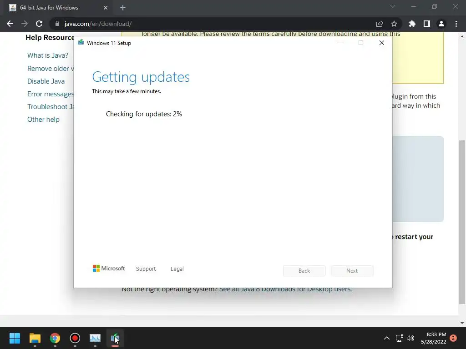Open the 'Disable Java' help link
The image size is (466, 349).
tap(46, 81)
